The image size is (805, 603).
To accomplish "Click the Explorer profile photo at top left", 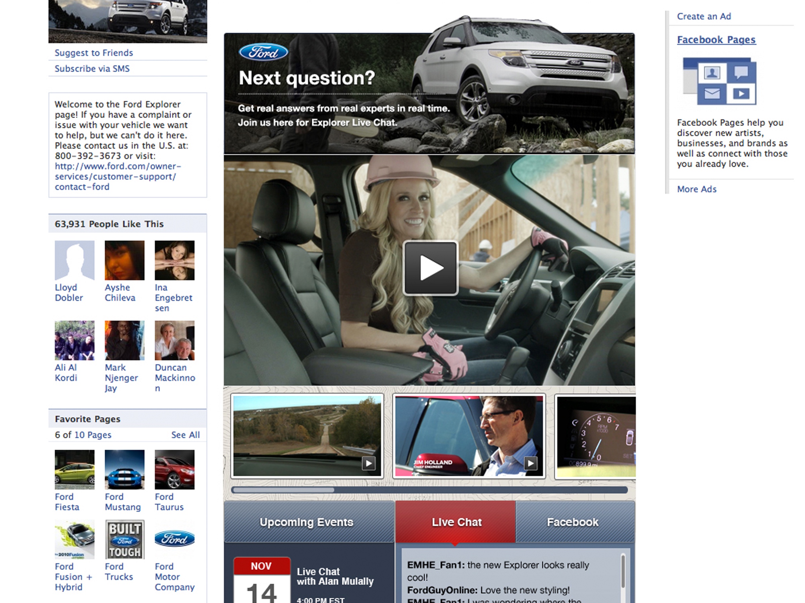I will click(128, 21).
